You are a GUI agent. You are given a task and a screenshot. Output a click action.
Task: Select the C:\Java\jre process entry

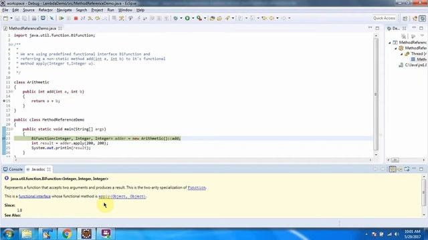(413, 65)
